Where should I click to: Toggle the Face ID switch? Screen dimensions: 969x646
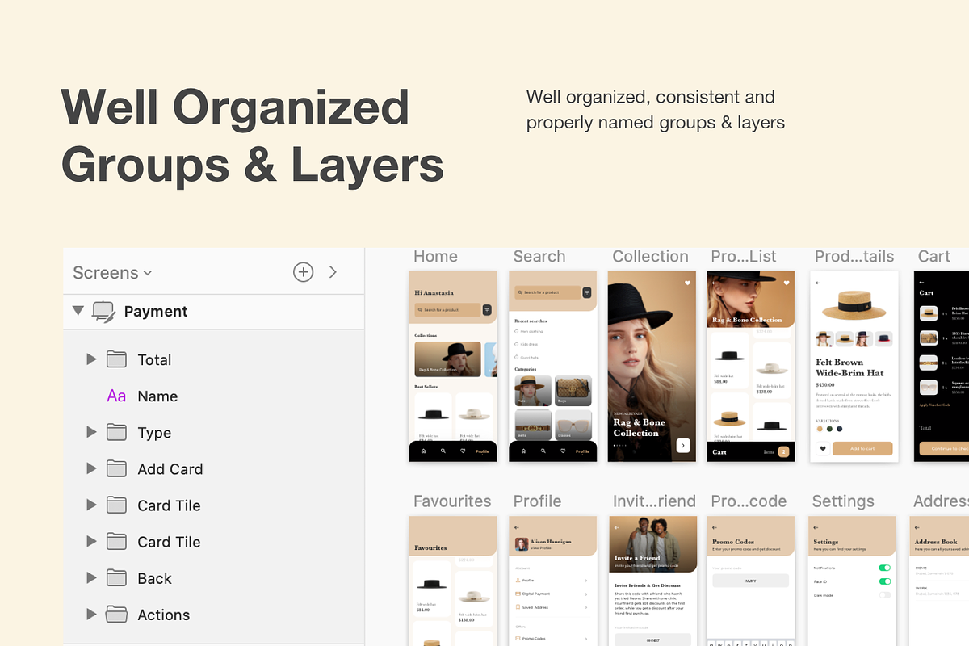click(x=884, y=581)
